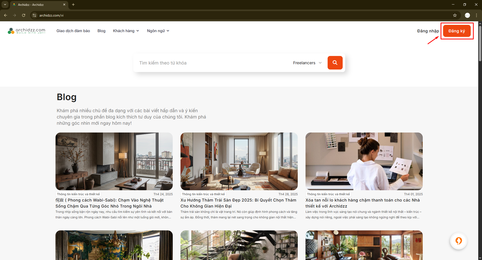
Task: Go back using browser back arrow
Action: pyautogui.click(x=6, y=15)
